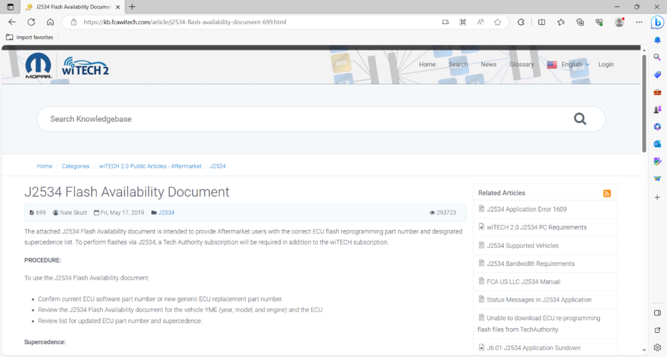Click the magnifier icon in Knowledgebase search
The height and width of the screenshot is (357, 667).
(580, 119)
